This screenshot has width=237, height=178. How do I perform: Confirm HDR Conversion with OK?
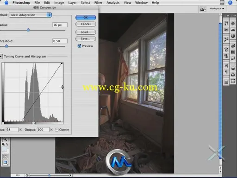coord(86,18)
